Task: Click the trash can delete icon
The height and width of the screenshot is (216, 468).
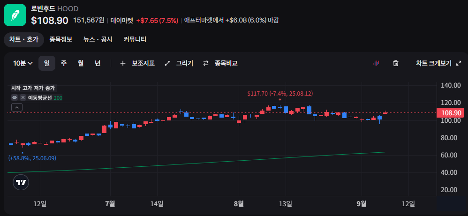Action: coord(396,63)
